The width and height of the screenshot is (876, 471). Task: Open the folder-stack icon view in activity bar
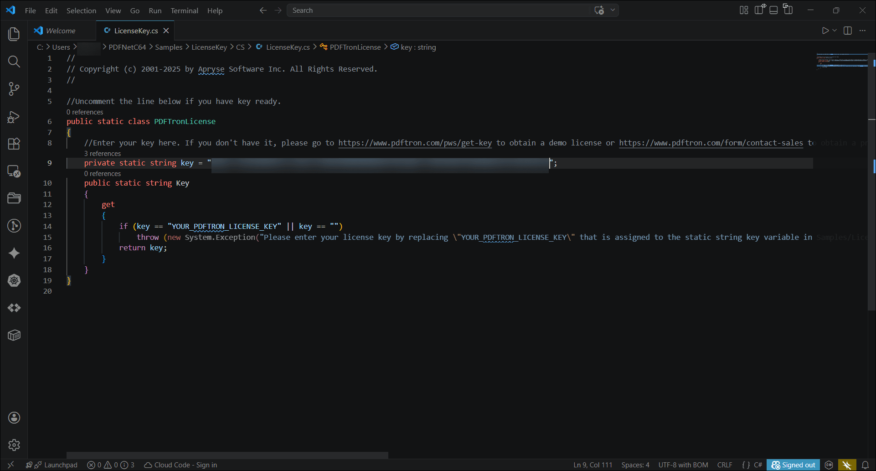[x=14, y=198]
